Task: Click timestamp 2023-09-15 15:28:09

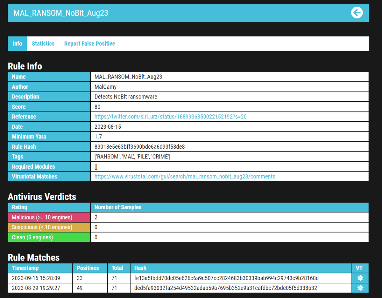Action: tap(36, 278)
